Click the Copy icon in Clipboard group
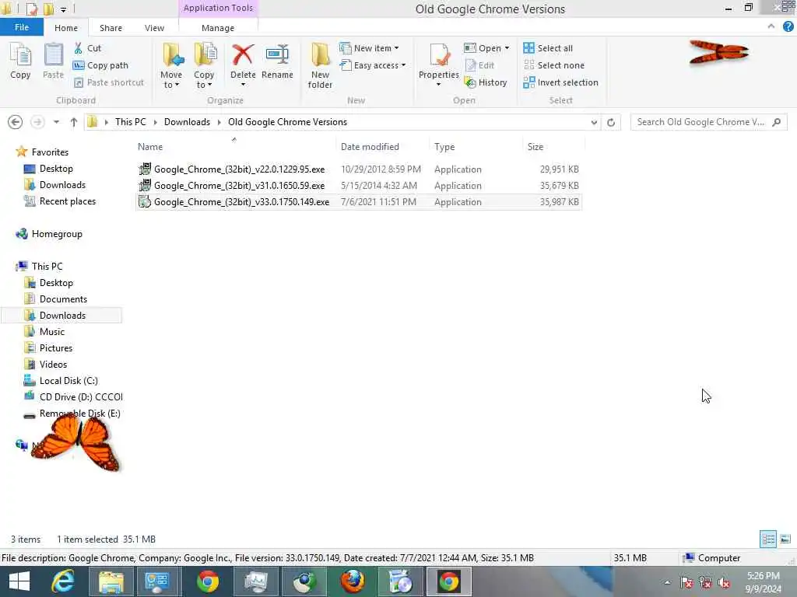This screenshot has width=797, height=597. (20, 61)
